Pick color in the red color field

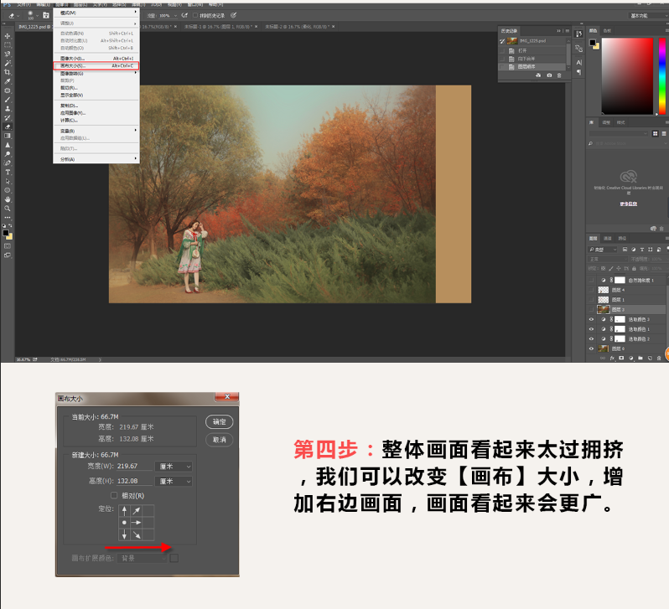coord(627,76)
